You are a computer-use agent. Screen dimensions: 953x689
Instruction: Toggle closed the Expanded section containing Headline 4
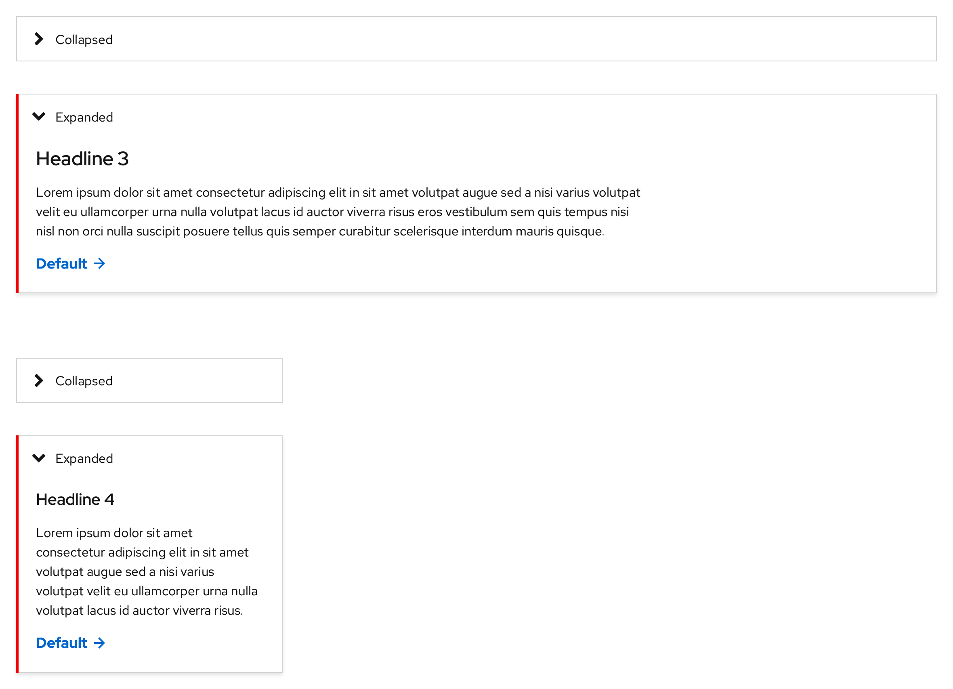[84, 458]
